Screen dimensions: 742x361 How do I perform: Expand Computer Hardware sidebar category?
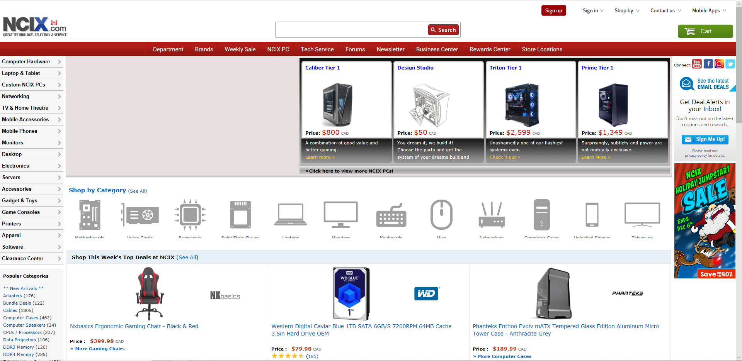point(32,62)
